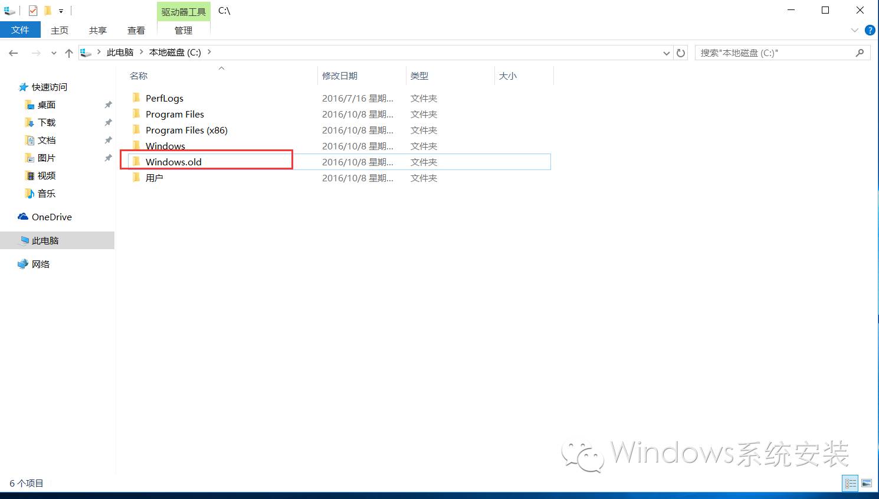Open OneDrive in the navigation pane
879x499 pixels.
pos(51,217)
